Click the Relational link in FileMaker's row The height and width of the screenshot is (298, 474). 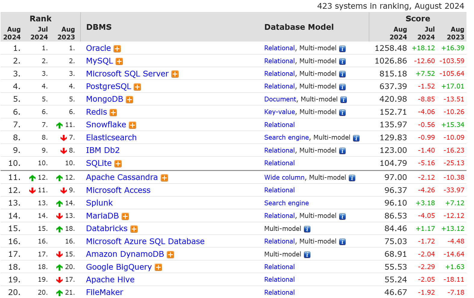(280, 293)
